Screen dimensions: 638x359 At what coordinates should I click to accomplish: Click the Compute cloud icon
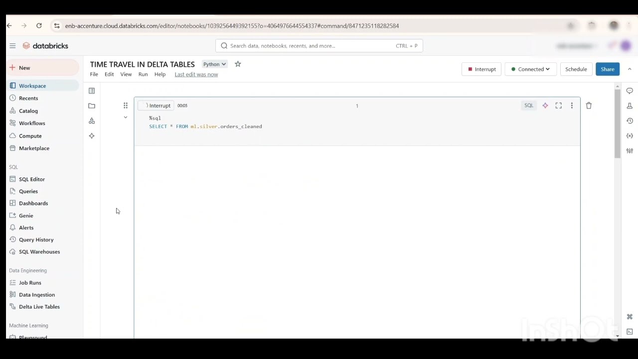(x=13, y=136)
